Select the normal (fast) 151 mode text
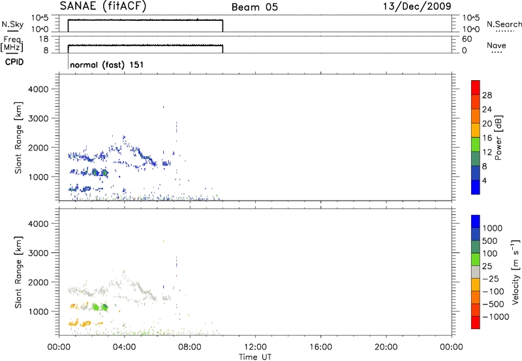The image size is (522, 361). tap(107, 65)
